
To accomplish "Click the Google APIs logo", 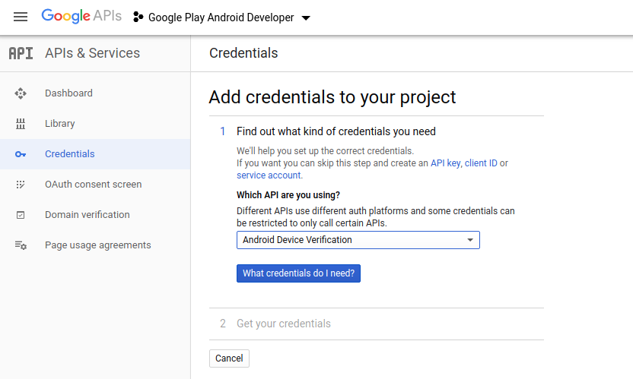I will (x=81, y=17).
